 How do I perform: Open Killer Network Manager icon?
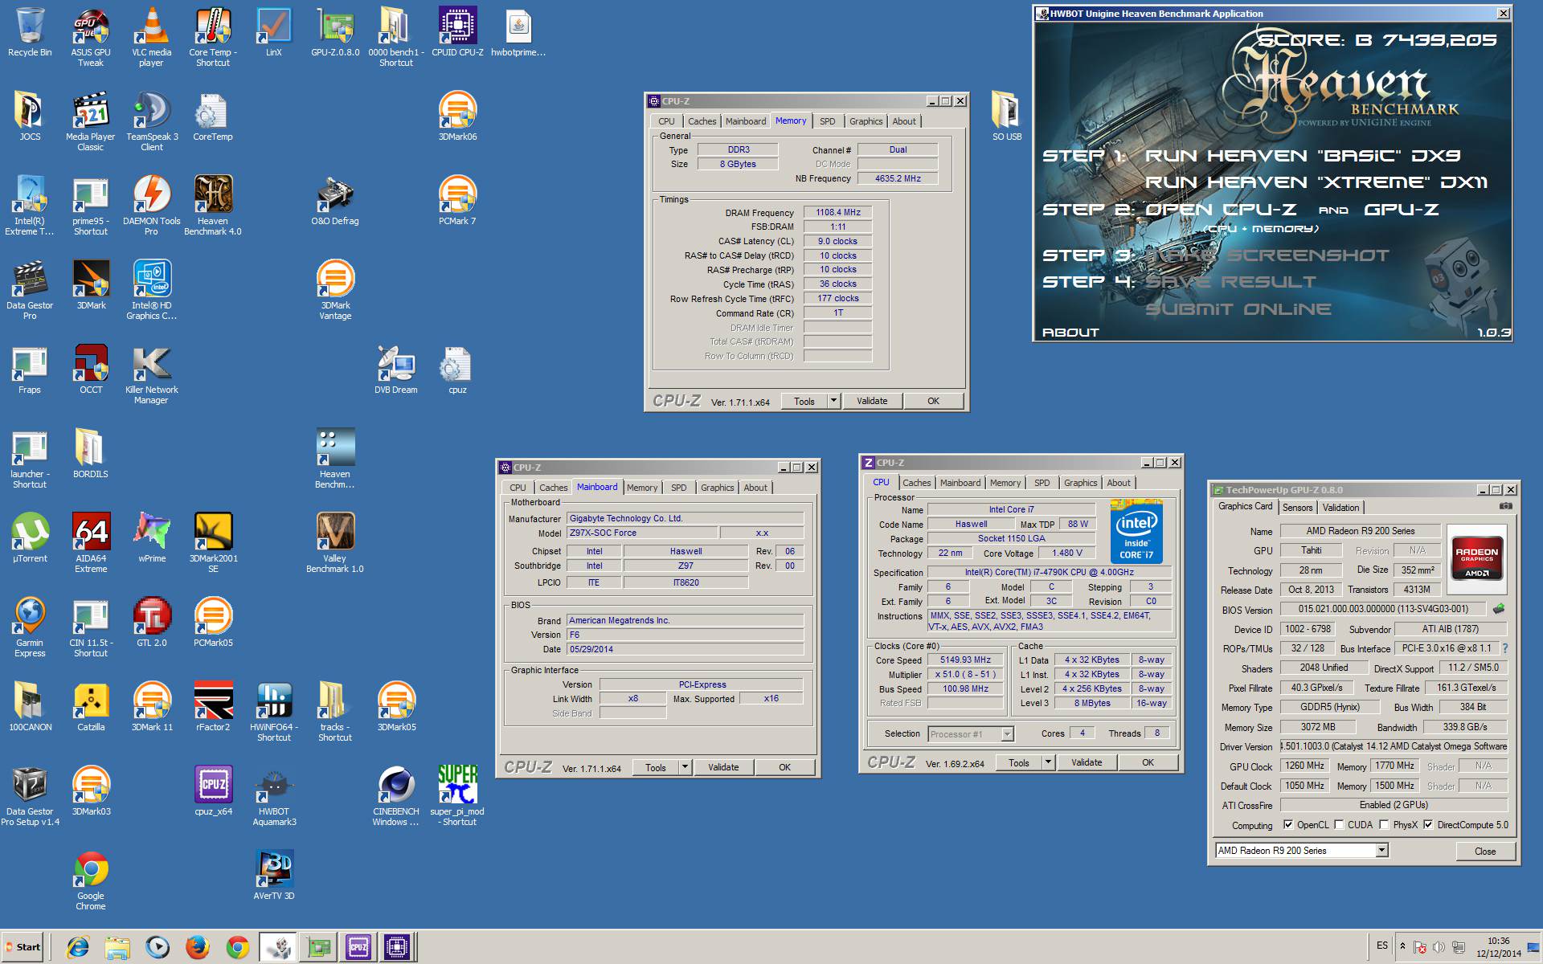coord(152,374)
